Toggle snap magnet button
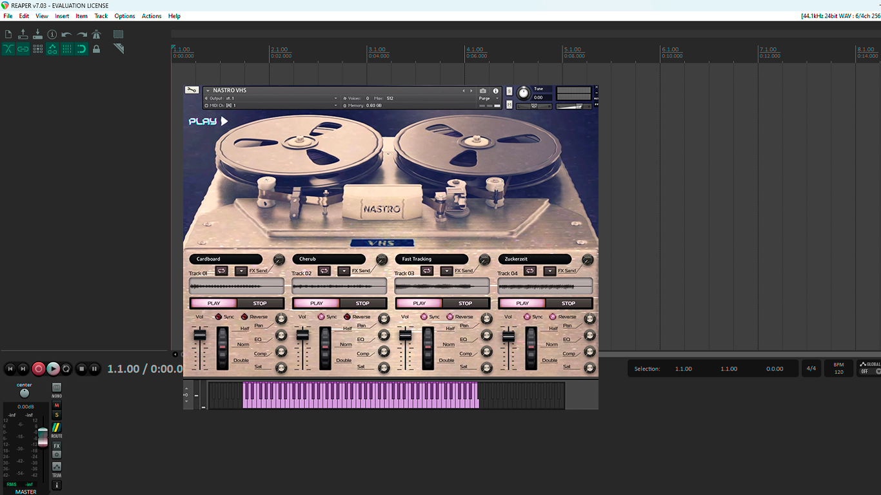Image resolution: width=881 pixels, height=495 pixels. [82, 48]
